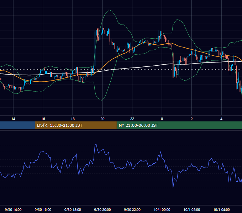This screenshot has height=213, width=242.
Task: Click the '2' hour axis label
Action: (192, 119)
